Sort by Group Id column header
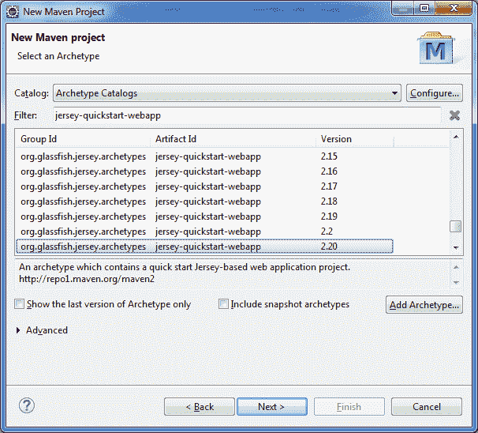Screen dimensions: 478x433 [x=83, y=139]
